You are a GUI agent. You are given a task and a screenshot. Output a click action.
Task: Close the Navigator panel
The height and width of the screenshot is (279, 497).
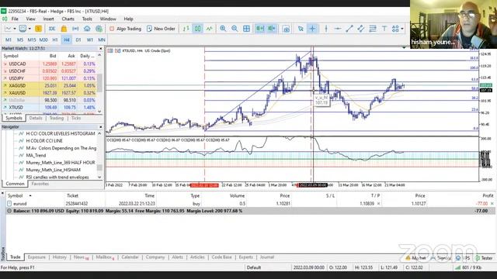(x=100, y=127)
